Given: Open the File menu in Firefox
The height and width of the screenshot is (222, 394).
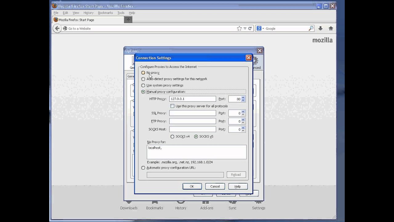Looking at the screenshot, I should pos(56,13).
